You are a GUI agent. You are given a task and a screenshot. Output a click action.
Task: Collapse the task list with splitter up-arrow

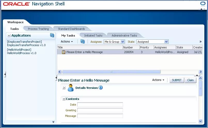pyautogui.click(x=197, y=75)
